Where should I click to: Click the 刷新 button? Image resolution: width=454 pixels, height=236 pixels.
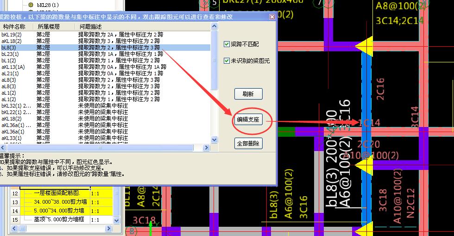pyautogui.click(x=248, y=94)
